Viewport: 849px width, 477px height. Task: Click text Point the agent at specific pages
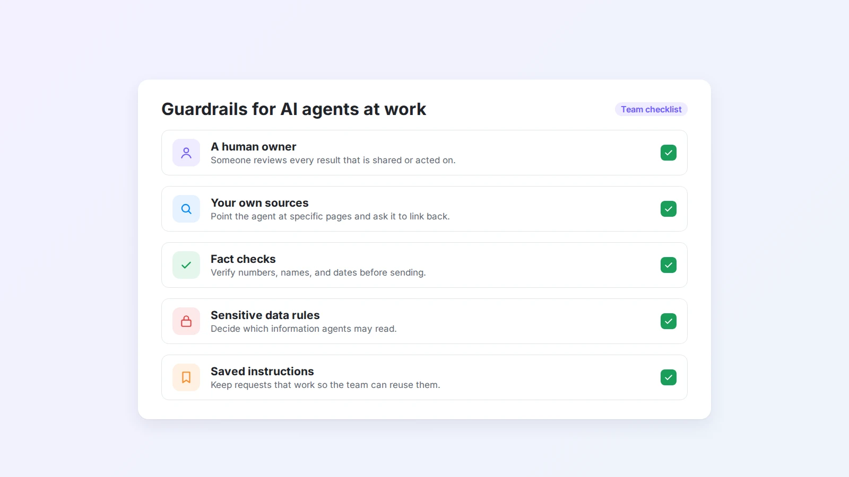point(281,216)
